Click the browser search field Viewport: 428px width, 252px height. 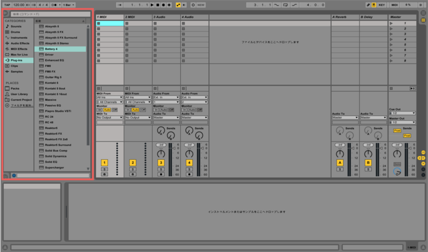coord(50,14)
